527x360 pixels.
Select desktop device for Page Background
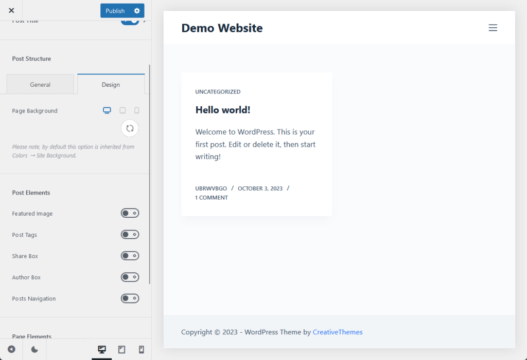(x=107, y=110)
